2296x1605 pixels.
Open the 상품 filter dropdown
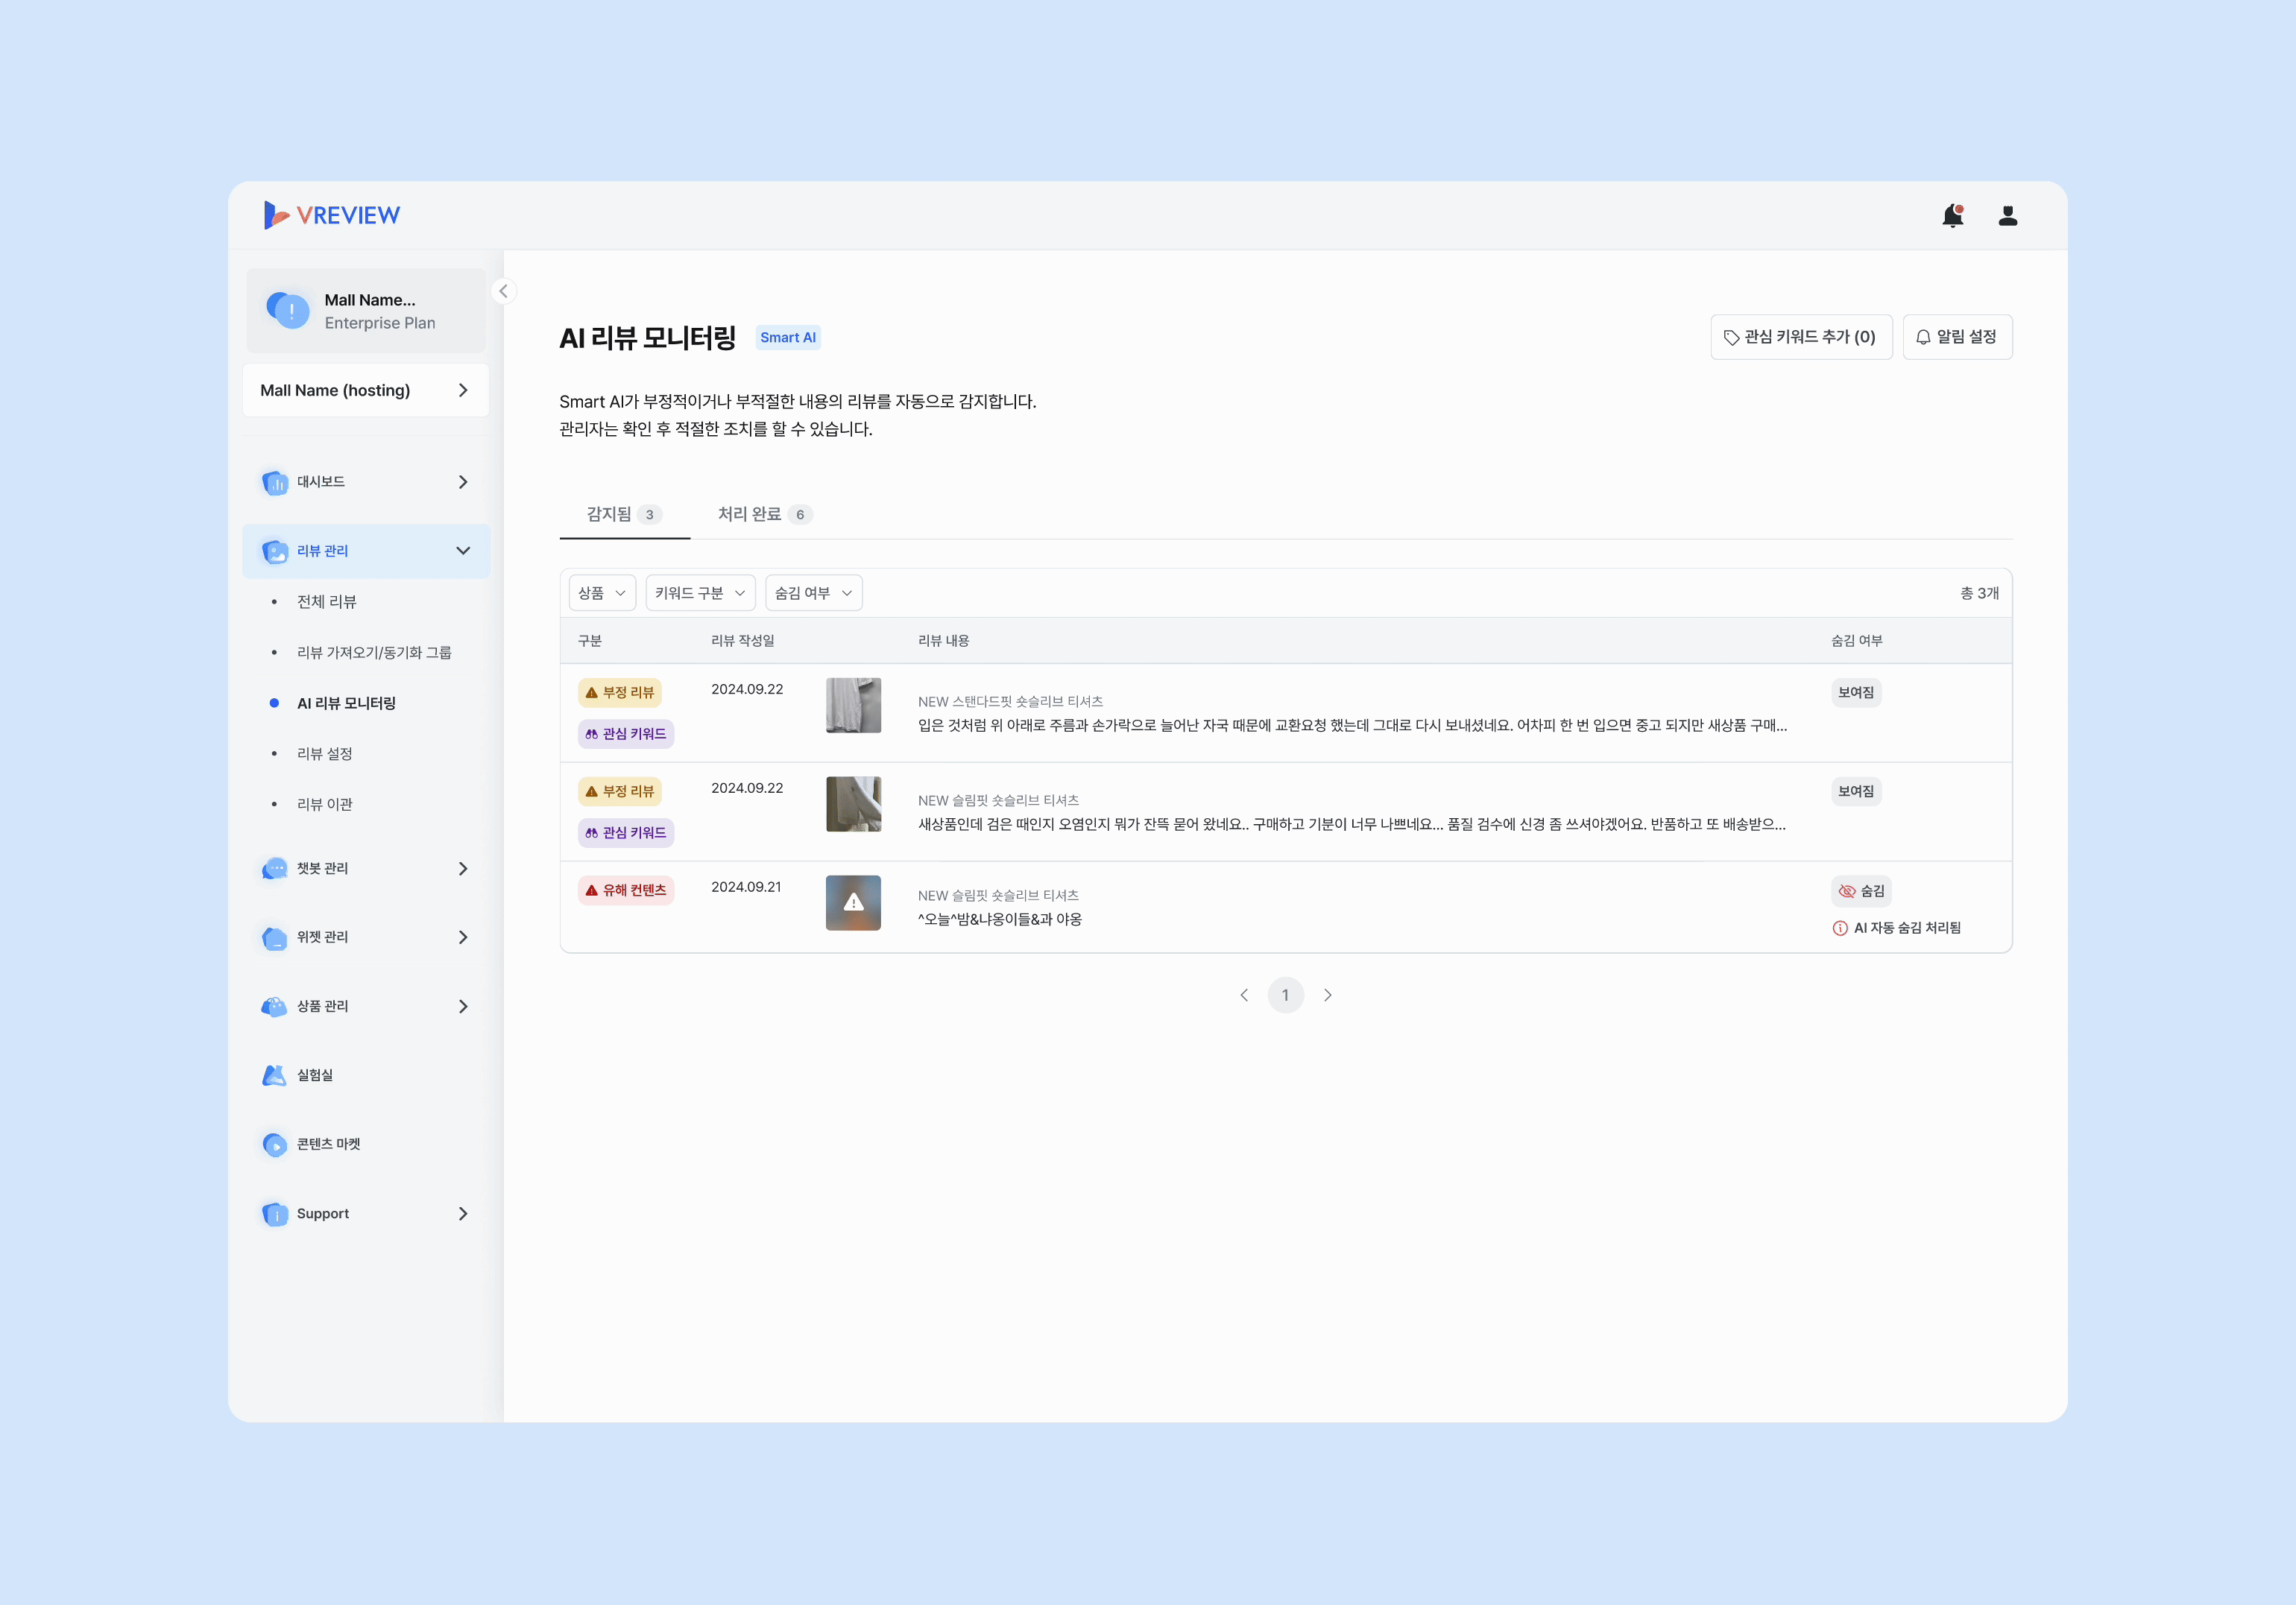602,592
